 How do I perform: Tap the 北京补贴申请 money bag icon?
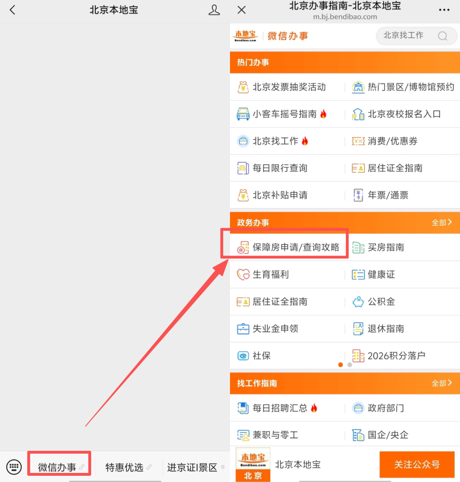(243, 195)
